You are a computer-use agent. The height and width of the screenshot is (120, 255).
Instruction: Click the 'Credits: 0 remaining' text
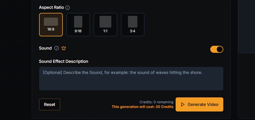click(x=156, y=102)
